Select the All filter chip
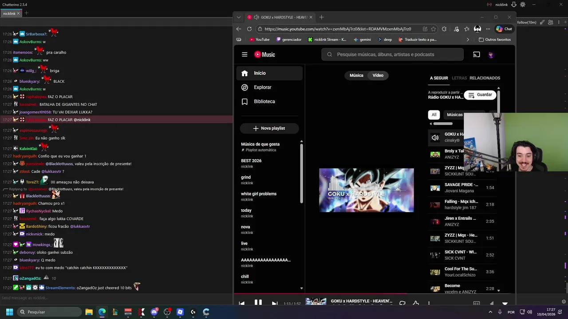The image size is (568, 319). (434, 115)
